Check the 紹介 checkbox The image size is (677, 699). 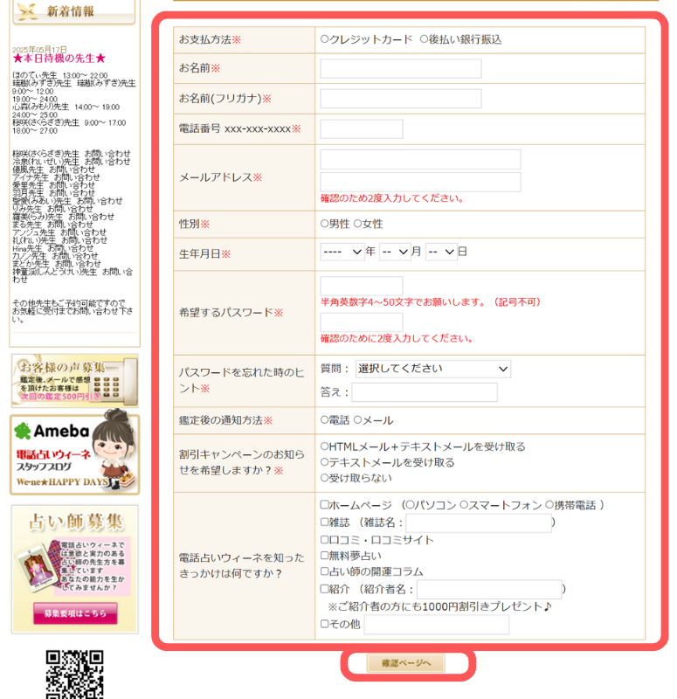[324, 589]
